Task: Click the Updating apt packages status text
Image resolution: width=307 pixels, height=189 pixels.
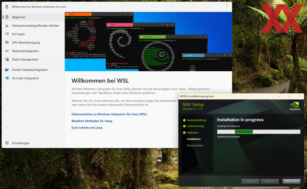Action: (228, 137)
